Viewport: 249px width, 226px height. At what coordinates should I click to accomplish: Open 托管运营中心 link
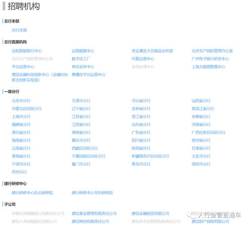143,59
